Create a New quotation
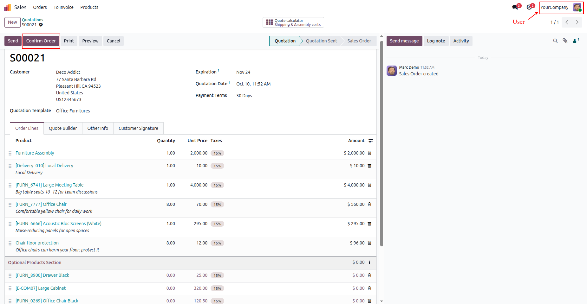 point(12,22)
